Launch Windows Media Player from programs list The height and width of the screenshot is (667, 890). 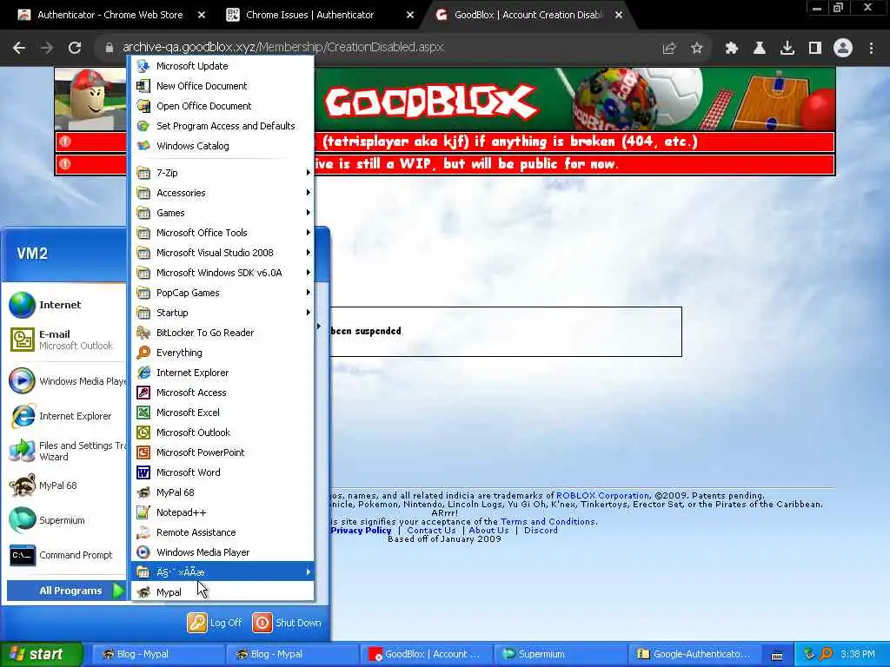pos(222,552)
